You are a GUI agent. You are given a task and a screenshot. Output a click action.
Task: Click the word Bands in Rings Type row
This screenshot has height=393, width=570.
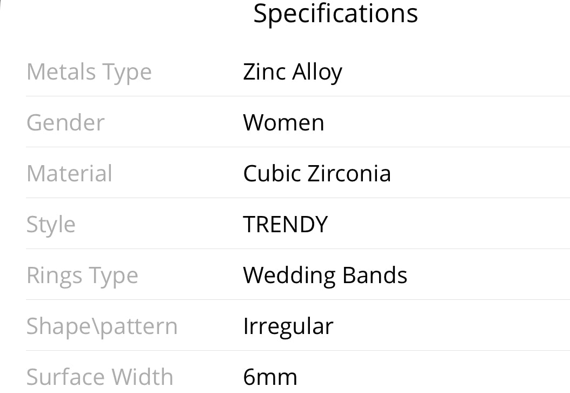tap(374, 275)
